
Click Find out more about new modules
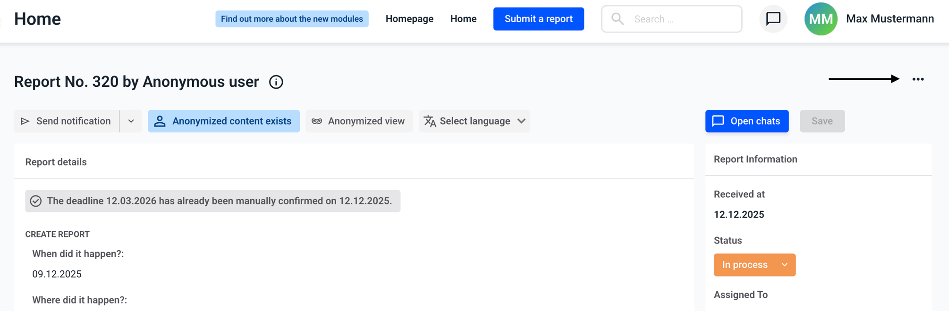pyautogui.click(x=292, y=19)
